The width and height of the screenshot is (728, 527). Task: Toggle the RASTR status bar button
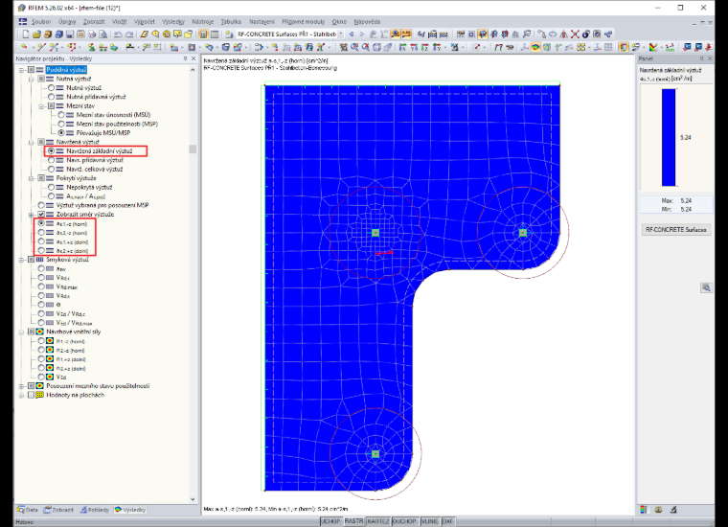353,521
